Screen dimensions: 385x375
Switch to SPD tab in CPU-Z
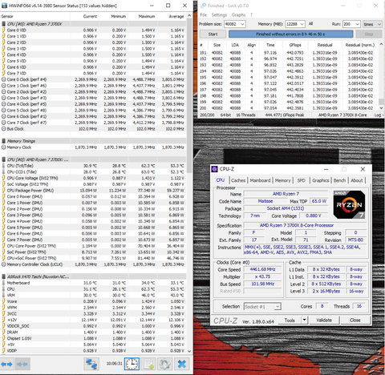301,180
